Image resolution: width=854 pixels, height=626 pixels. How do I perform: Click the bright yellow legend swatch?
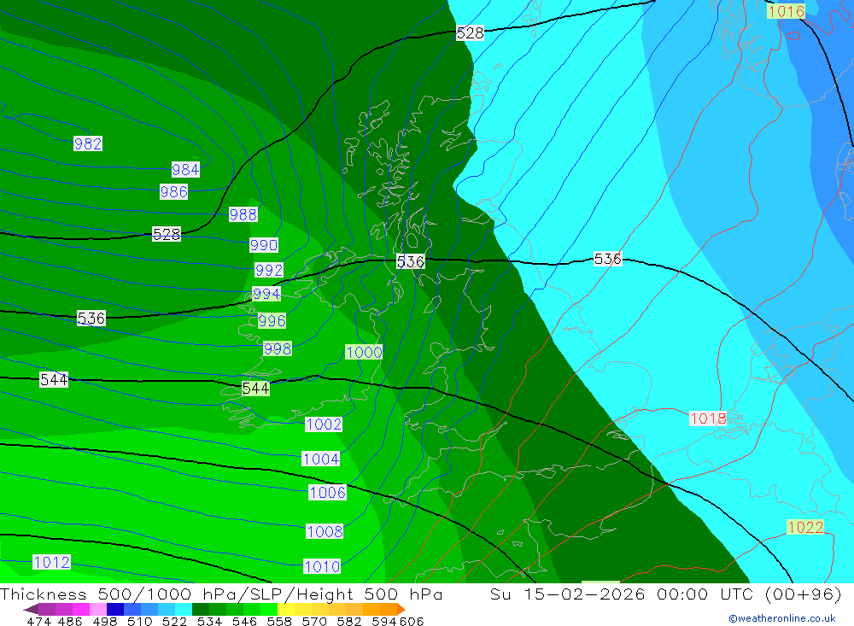tap(286, 609)
